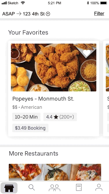Expand the delivery address dropdown arrow
The image size is (109, 194).
pos(48,14)
